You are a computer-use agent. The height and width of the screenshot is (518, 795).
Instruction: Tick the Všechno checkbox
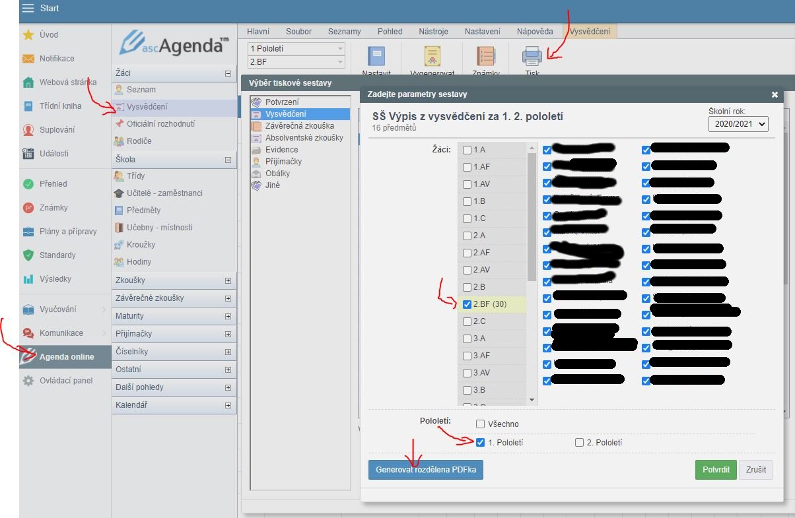coord(481,424)
